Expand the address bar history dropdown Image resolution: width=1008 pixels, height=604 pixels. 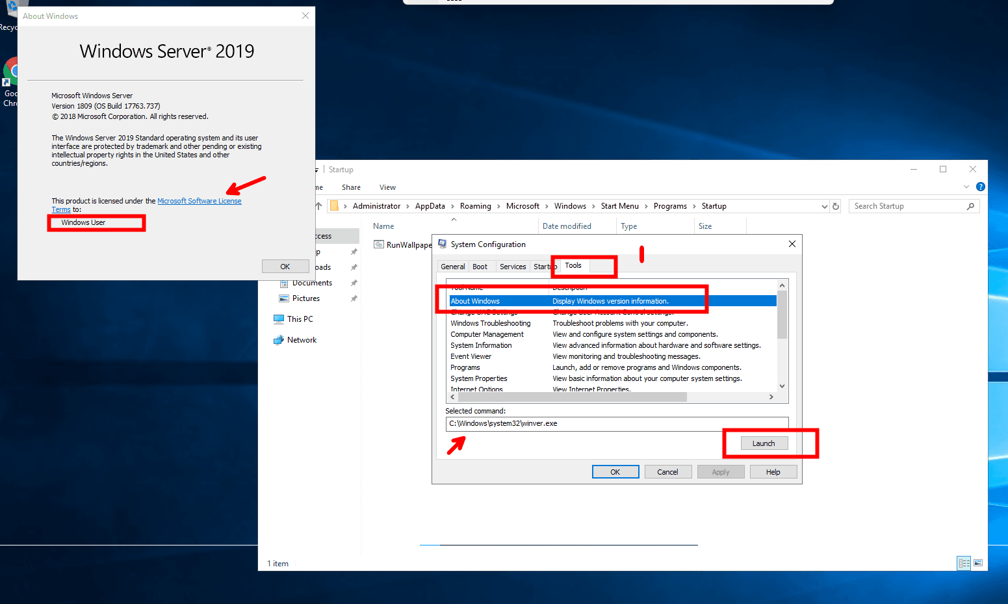coord(824,206)
